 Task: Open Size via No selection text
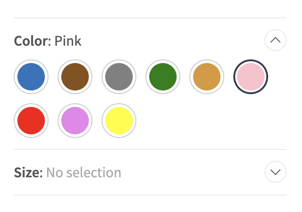[84, 173]
